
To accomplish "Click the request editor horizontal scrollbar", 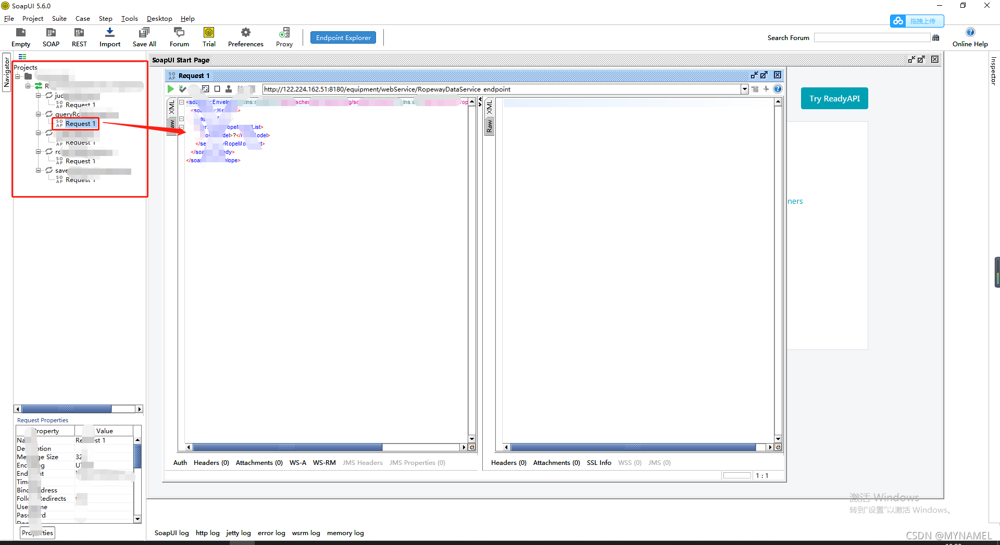I will [x=287, y=447].
